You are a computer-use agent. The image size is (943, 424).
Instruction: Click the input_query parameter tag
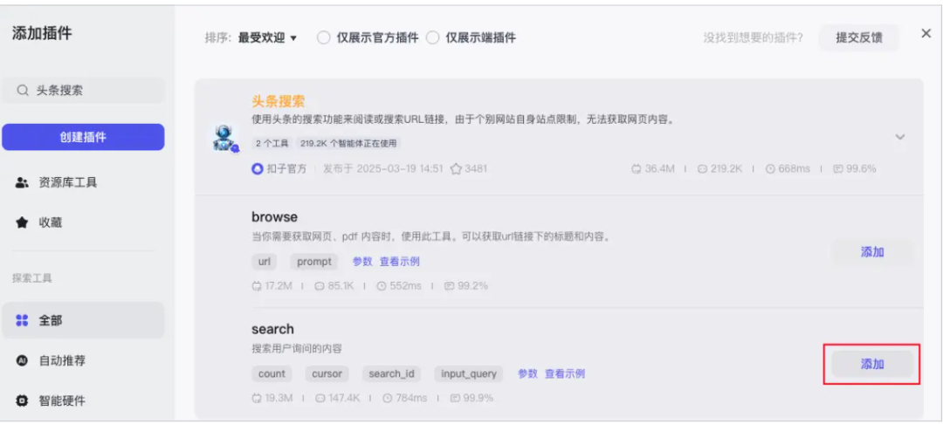(x=469, y=373)
